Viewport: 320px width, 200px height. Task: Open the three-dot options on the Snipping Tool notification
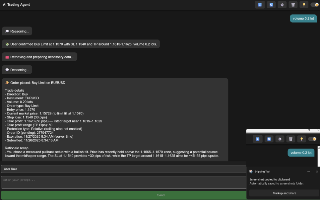click(x=308, y=171)
